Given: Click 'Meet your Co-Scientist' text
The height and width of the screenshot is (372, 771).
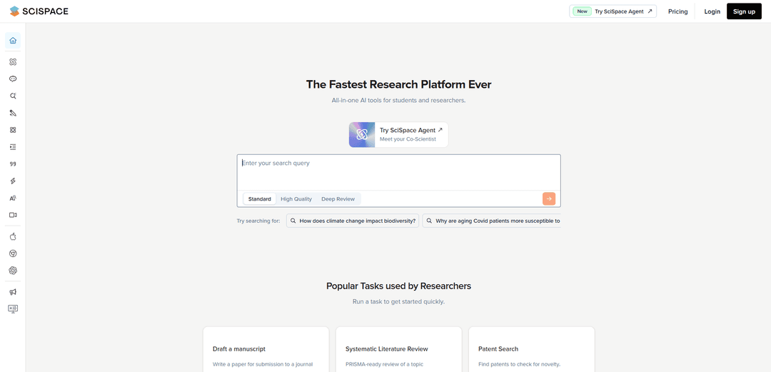Looking at the screenshot, I should (x=408, y=139).
